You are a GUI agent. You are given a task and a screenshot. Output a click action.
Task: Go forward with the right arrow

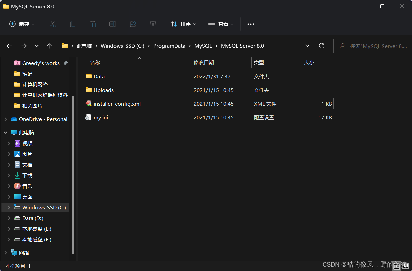pos(24,46)
